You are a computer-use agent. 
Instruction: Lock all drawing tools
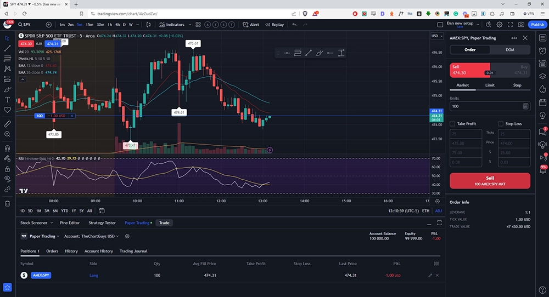click(x=7, y=169)
